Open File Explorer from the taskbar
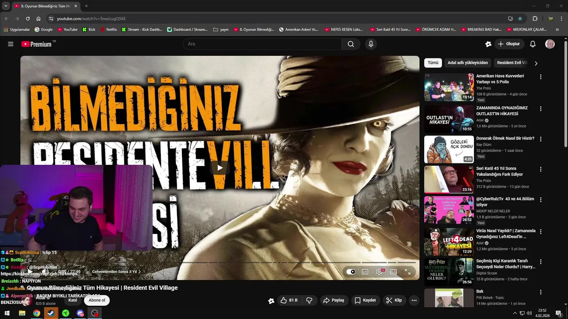The image size is (568, 319). [x=22, y=313]
